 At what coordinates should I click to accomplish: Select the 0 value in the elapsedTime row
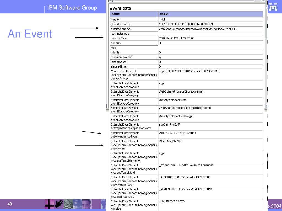click(160, 66)
